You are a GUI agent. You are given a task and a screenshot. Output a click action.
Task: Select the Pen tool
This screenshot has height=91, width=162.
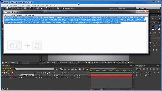28,8
